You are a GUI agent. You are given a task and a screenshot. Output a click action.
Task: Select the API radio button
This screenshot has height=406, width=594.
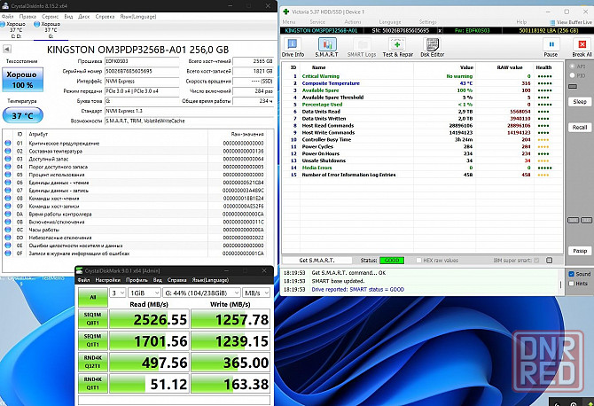[x=572, y=66]
